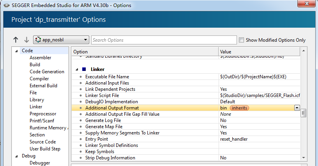Select Build in the category tree
Screen dimensions: 318x166
click(x=35, y=65)
